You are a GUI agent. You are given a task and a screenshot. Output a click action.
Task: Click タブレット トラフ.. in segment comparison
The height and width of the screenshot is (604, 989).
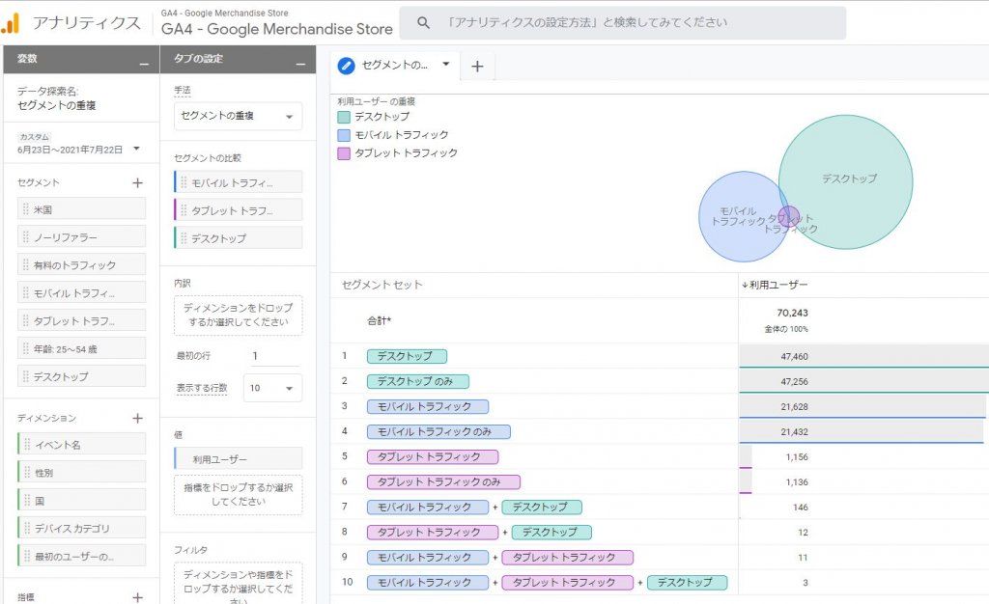pyautogui.click(x=238, y=210)
